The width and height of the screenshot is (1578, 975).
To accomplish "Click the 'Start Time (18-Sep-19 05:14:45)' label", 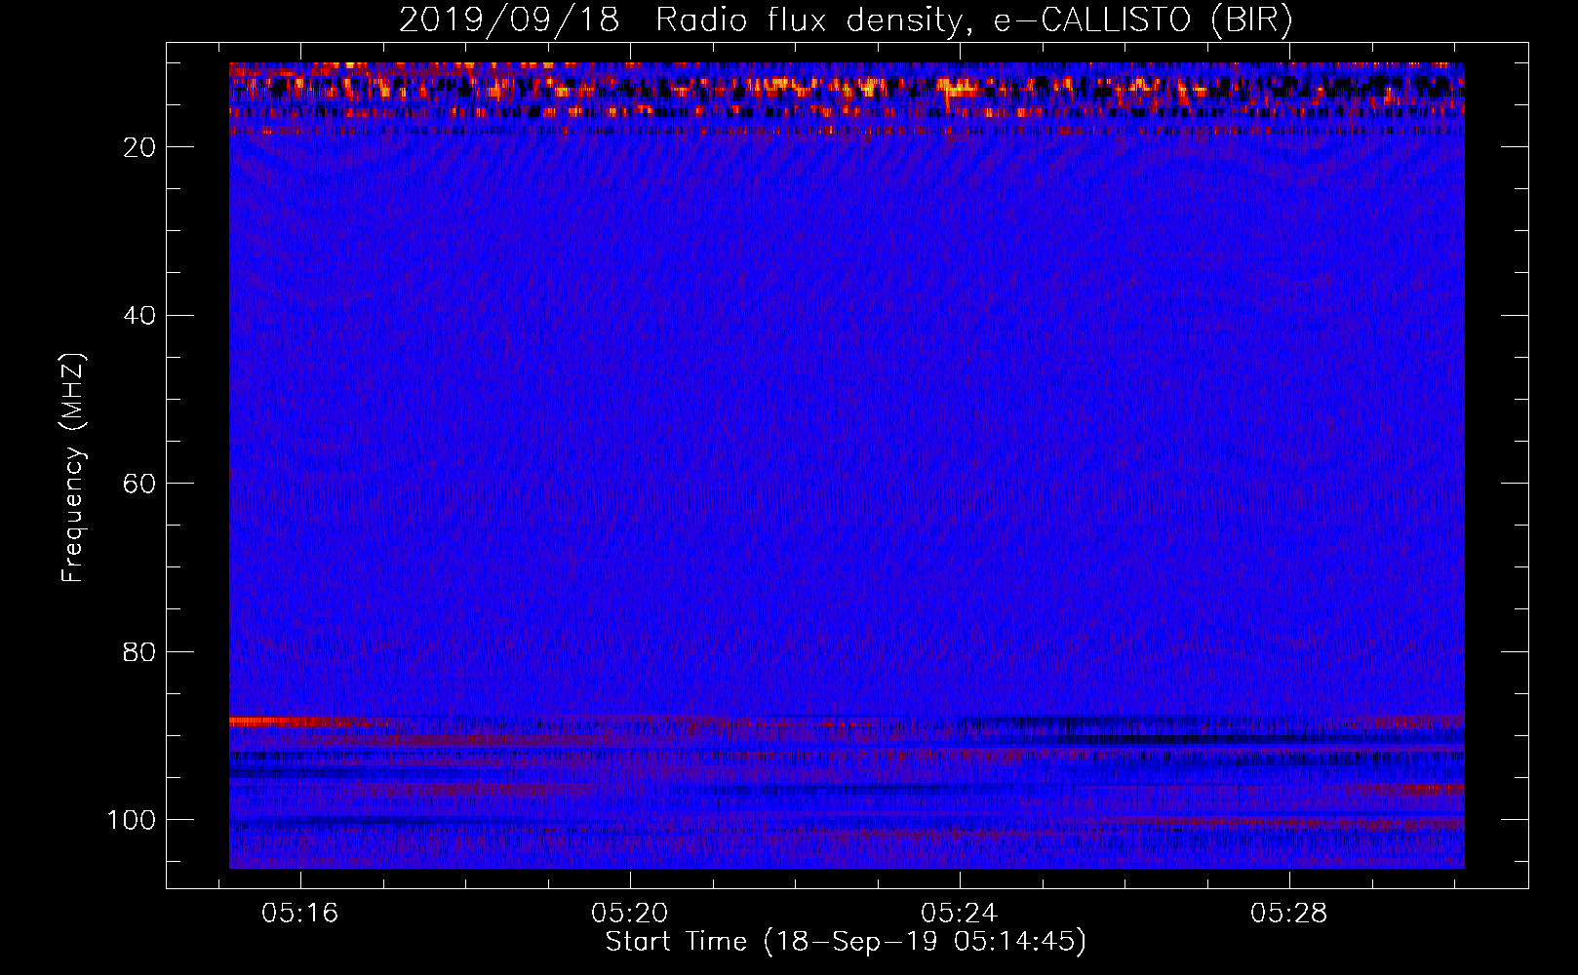I will point(846,942).
